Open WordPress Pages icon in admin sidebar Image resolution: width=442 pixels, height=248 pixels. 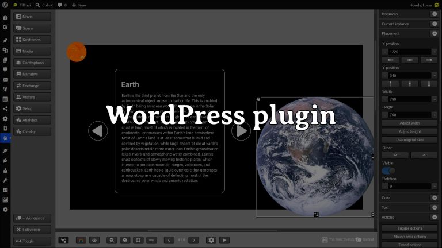point(5,60)
